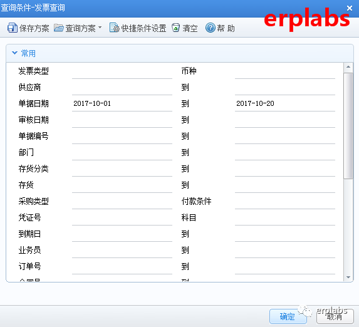Click the 币种 input field
The width and height of the screenshot is (359, 327).
(285, 71)
